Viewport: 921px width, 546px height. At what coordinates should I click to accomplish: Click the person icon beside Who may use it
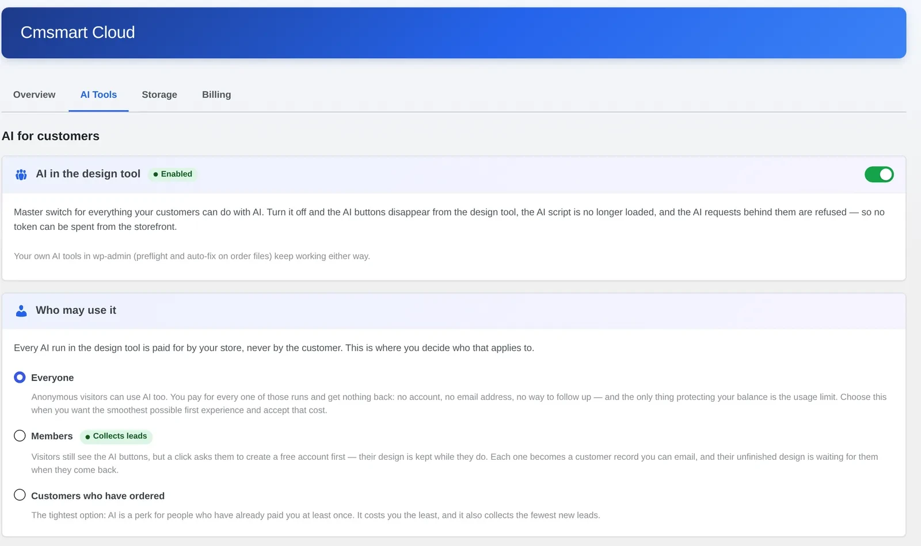(x=21, y=311)
